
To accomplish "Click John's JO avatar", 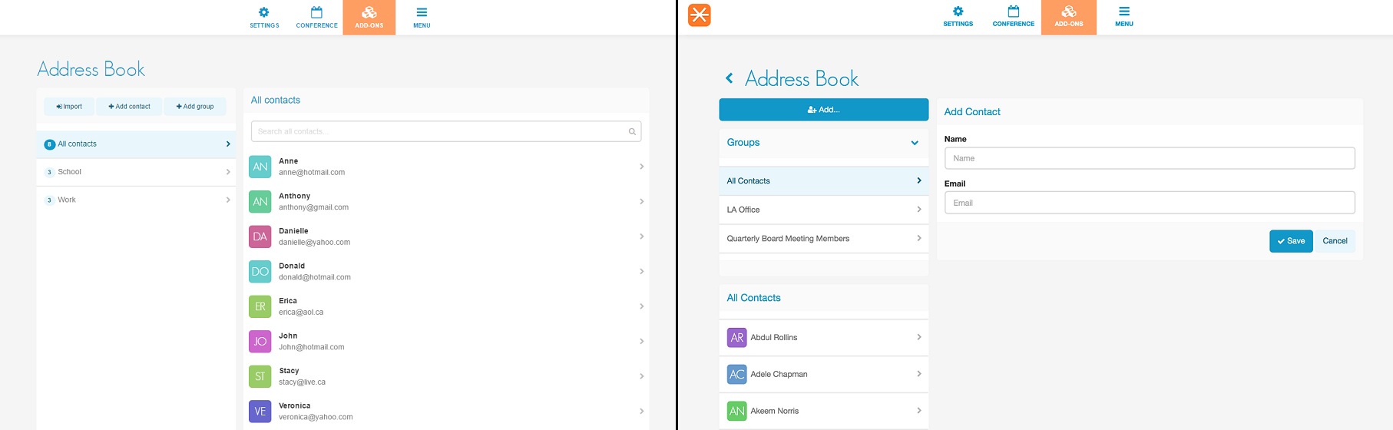I will [260, 341].
